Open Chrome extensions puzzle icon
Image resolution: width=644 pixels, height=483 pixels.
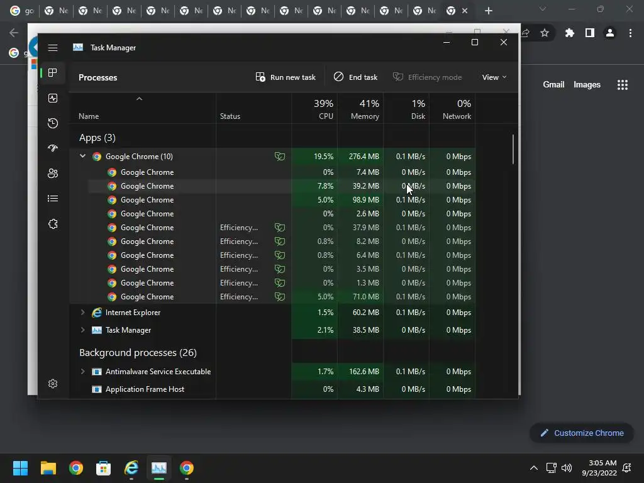pyautogui.click(x=570, y=33)
